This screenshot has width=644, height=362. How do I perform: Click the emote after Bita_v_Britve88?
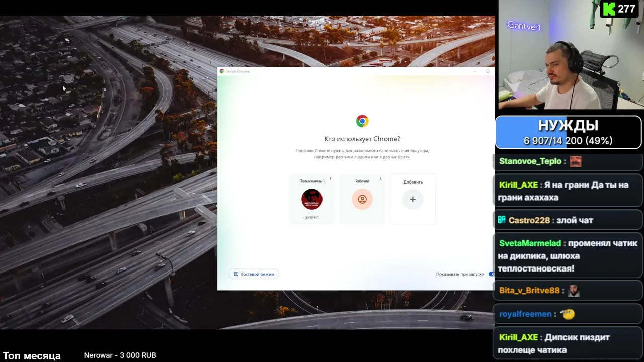click(x=574, y=291)
